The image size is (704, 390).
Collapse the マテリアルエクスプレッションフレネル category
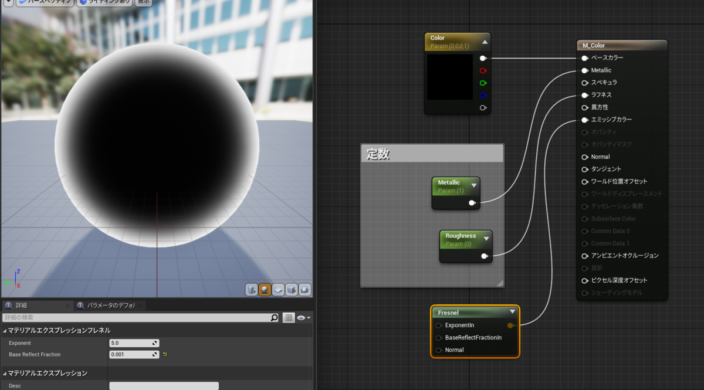pyautogui.click(x=5, y=330)
